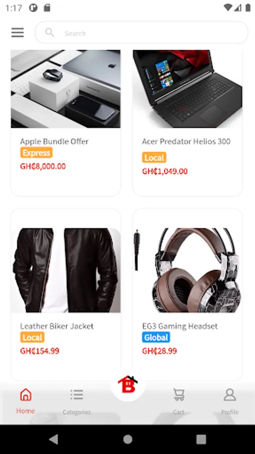Tap the red house B logo
The height and width of the screenshot is (454, 255).
coord(128,384)
